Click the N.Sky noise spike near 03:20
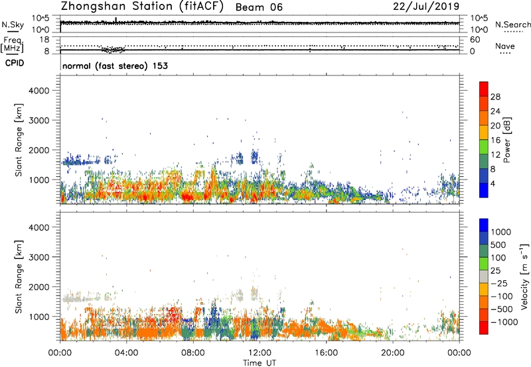531x367 pixels. pos(116,20)
